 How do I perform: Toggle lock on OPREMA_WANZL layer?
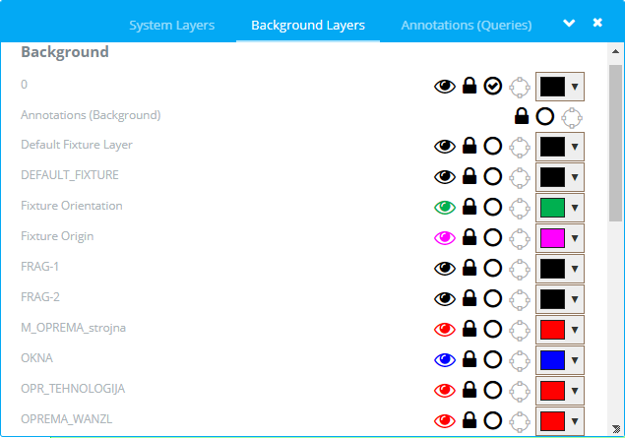pos(469,420)
